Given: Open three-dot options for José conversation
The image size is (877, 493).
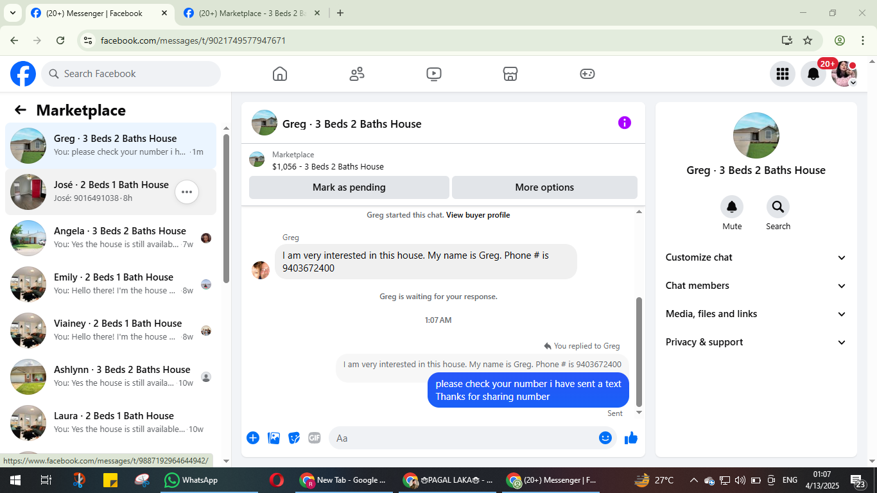Looking at the screenshot, I should click(187, 191).
